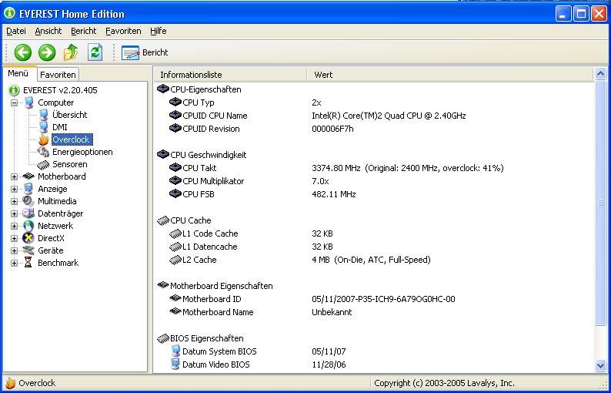
Task: Refresh the page with the green arrows icon
Action: 95,52
